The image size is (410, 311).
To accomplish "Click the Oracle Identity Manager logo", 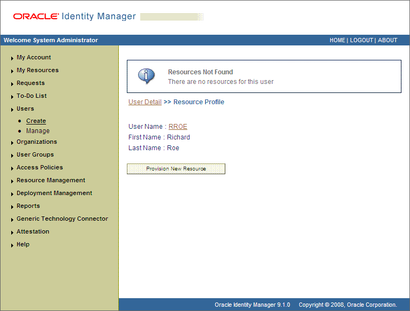I will point(74,17).
